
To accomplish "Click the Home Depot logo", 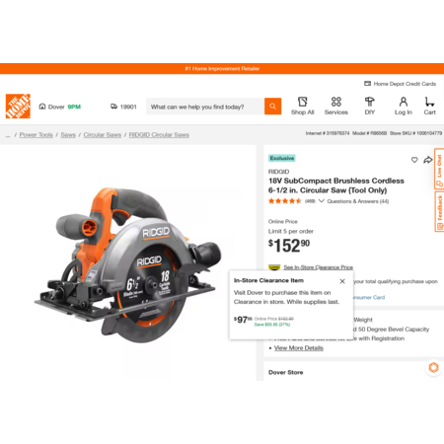I will coord(18,107).
